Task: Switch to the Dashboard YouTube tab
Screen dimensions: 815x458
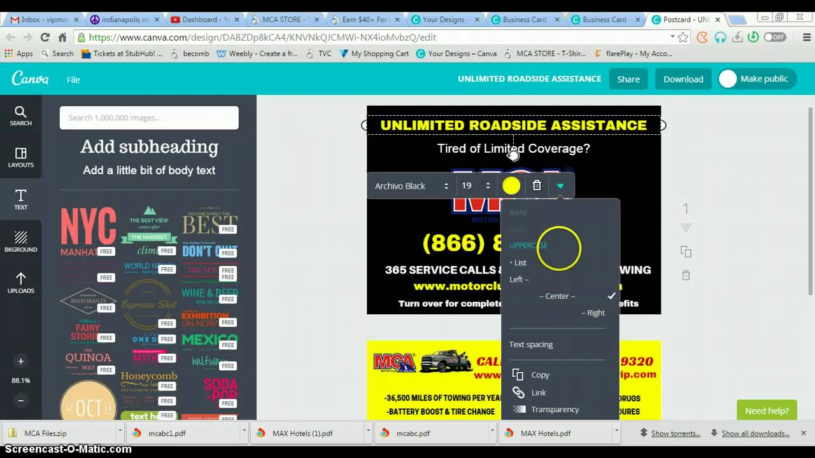Action: pos(204,19)
